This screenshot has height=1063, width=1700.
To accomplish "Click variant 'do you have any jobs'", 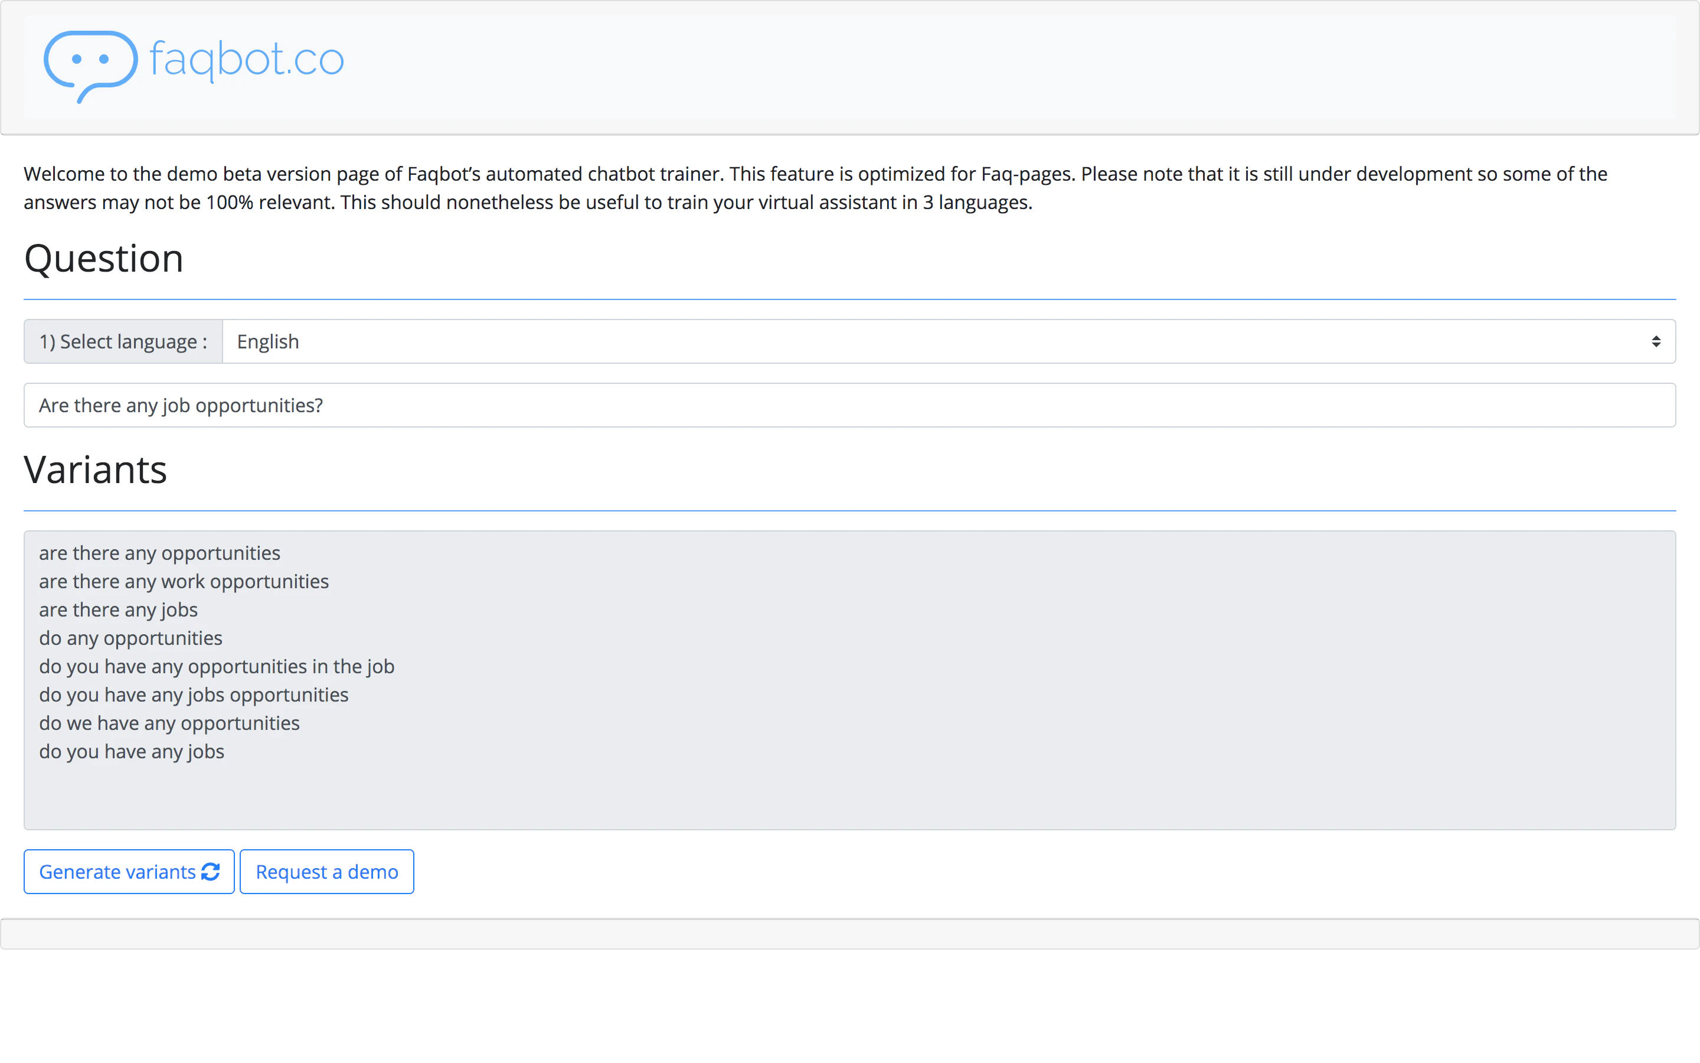I will (132, 752).
